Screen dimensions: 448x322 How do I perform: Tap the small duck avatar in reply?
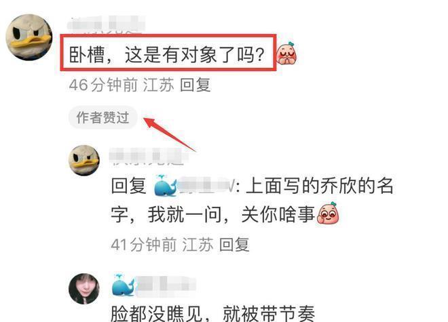[84, 160]
